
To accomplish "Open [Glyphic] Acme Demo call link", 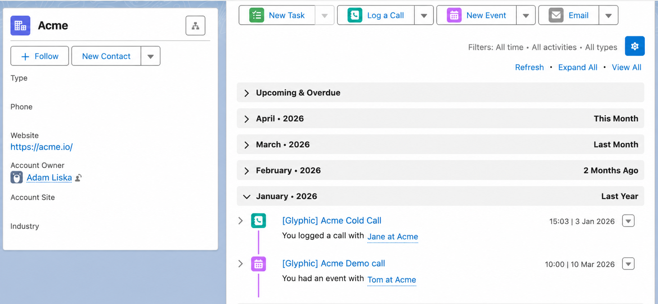I will click(x=333, y=263).
